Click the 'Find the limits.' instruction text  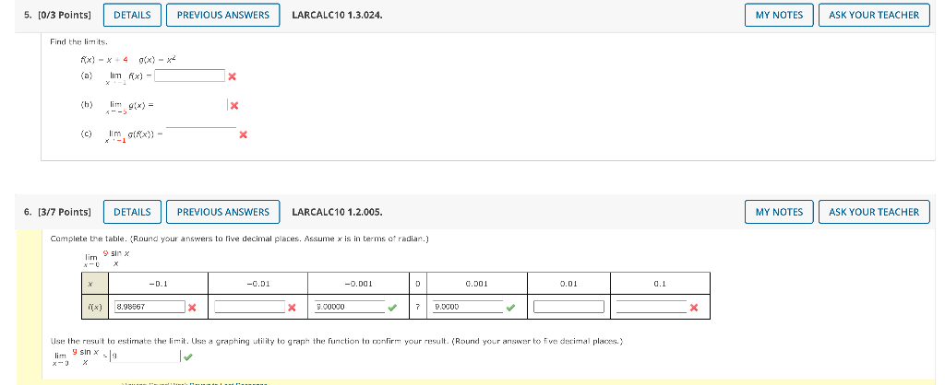point(78,41)
